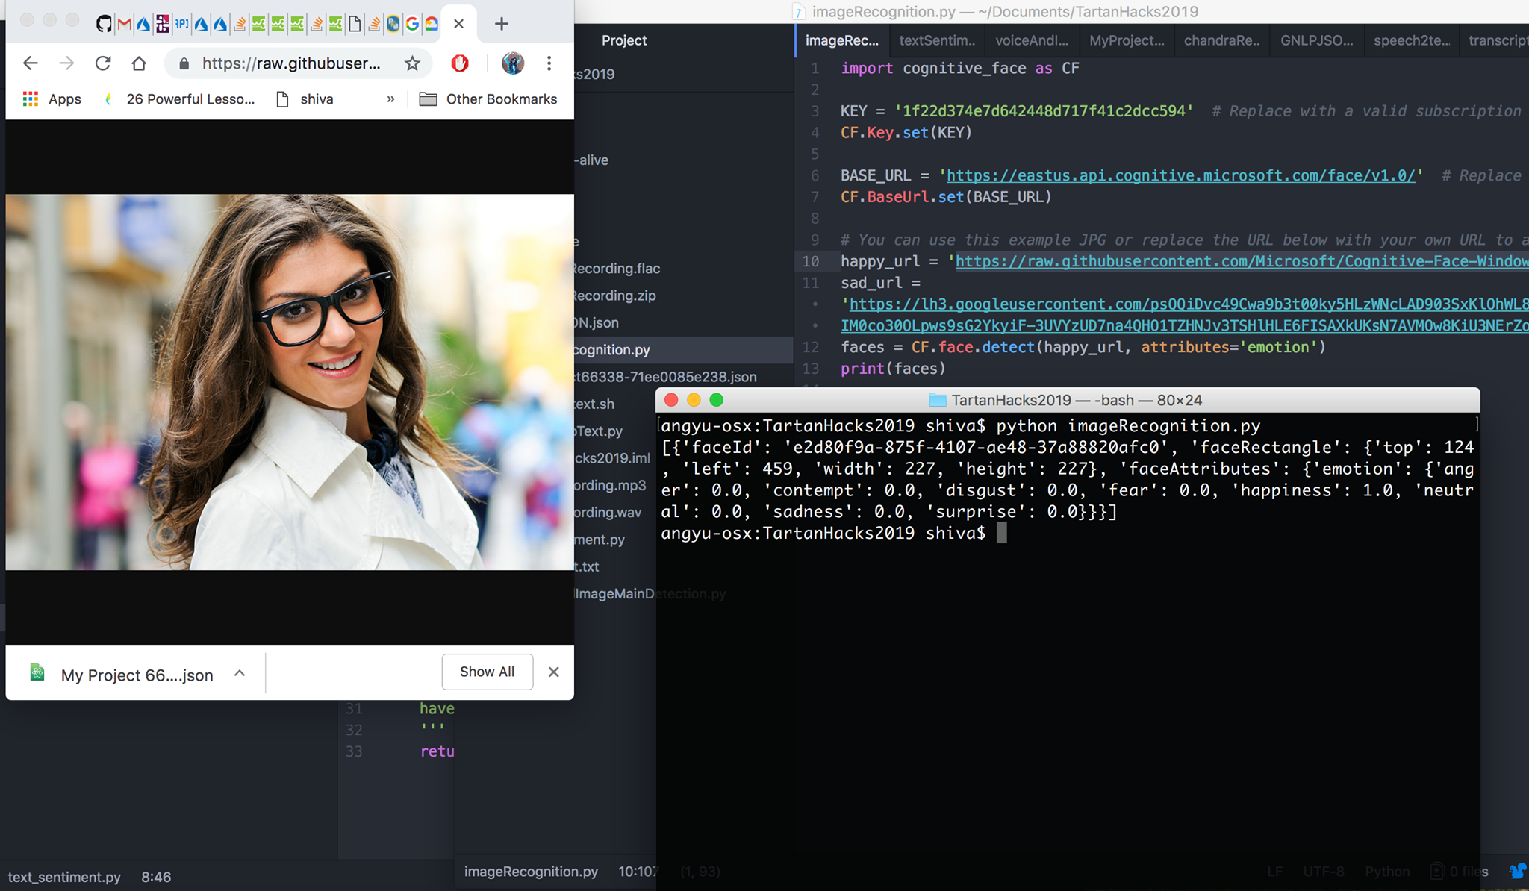Open Chrome's three-dot menu

[x=549, y=63]
